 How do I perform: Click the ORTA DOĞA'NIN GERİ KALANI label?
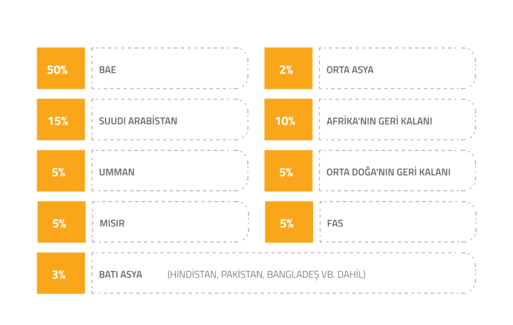tap(388, 172)
